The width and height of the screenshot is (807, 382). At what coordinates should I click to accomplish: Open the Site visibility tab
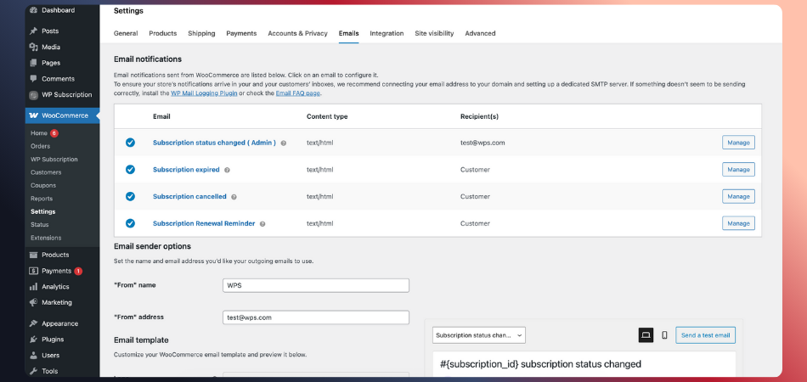[434, 33]
